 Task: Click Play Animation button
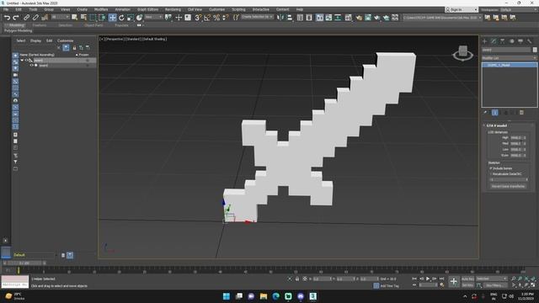tap(428, 279)
